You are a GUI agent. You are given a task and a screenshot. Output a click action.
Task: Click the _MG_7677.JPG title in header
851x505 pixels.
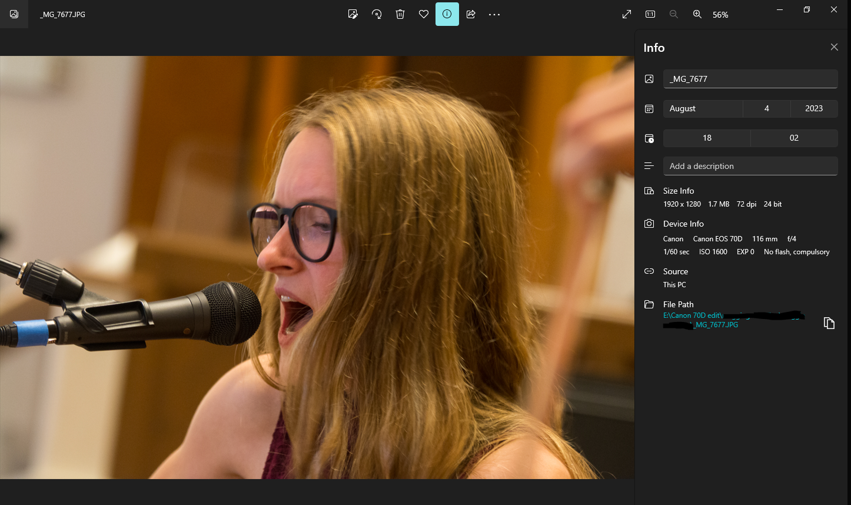click(62, 15)
